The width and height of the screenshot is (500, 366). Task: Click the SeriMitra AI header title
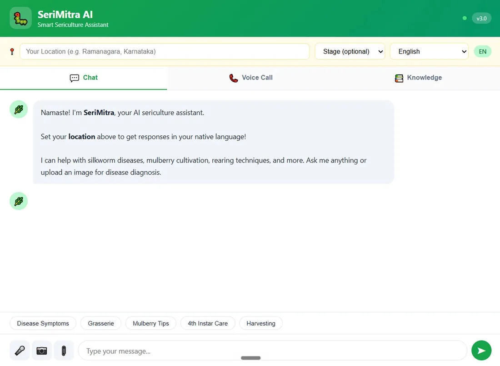[x=65, y=15]
